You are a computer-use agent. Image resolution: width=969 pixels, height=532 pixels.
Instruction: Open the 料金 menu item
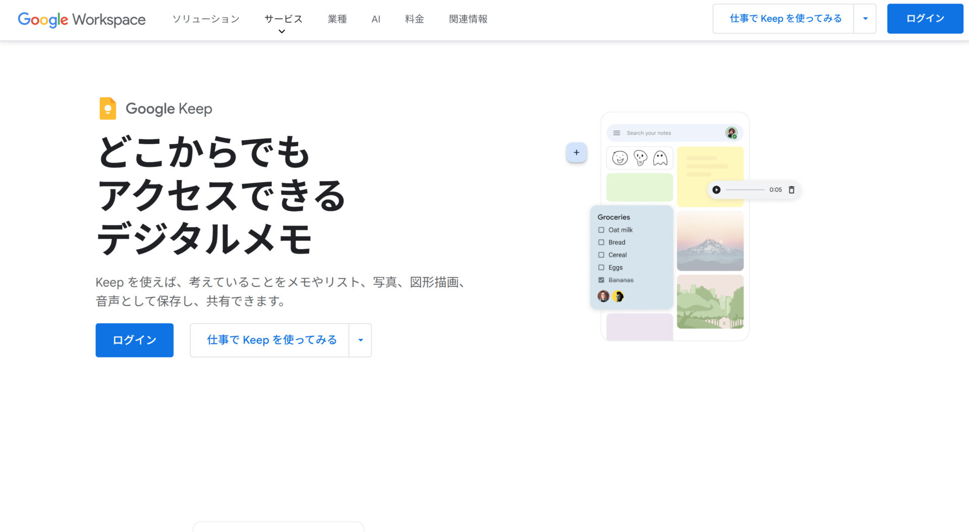(x=414, y=19)
